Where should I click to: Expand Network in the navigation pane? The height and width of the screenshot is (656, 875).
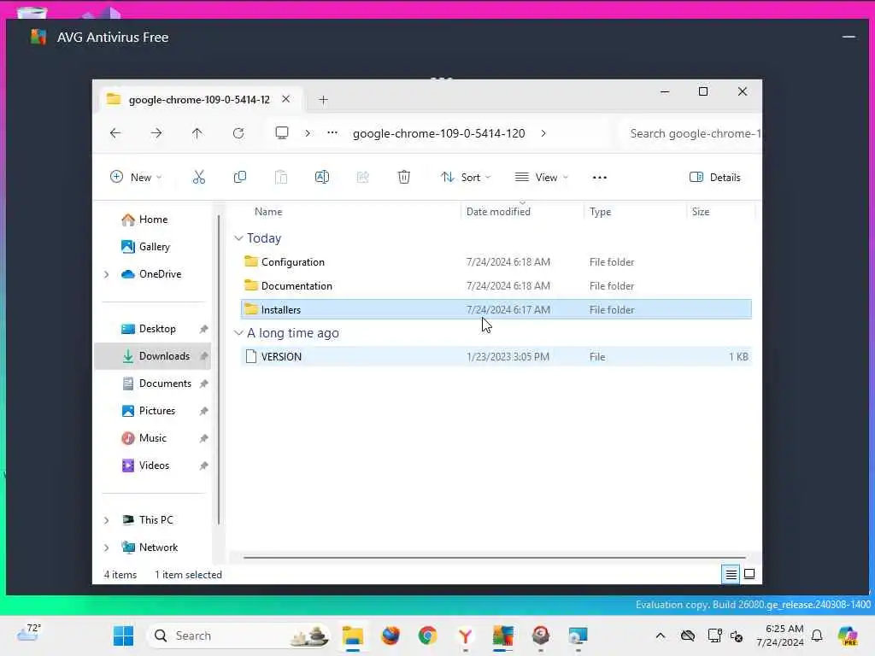(107, 548)
